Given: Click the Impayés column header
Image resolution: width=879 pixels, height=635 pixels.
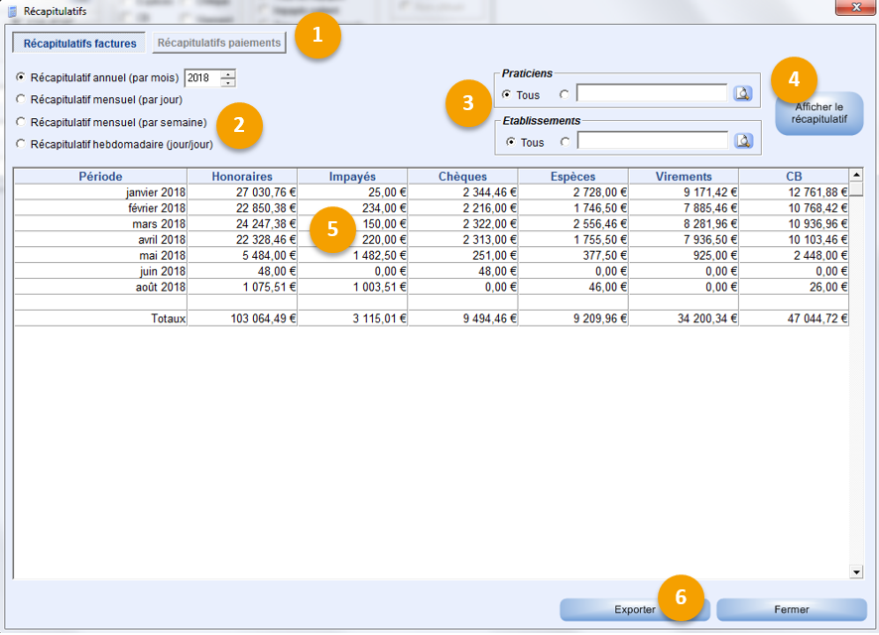Looking at the screenshot, I should click(352, 177).
